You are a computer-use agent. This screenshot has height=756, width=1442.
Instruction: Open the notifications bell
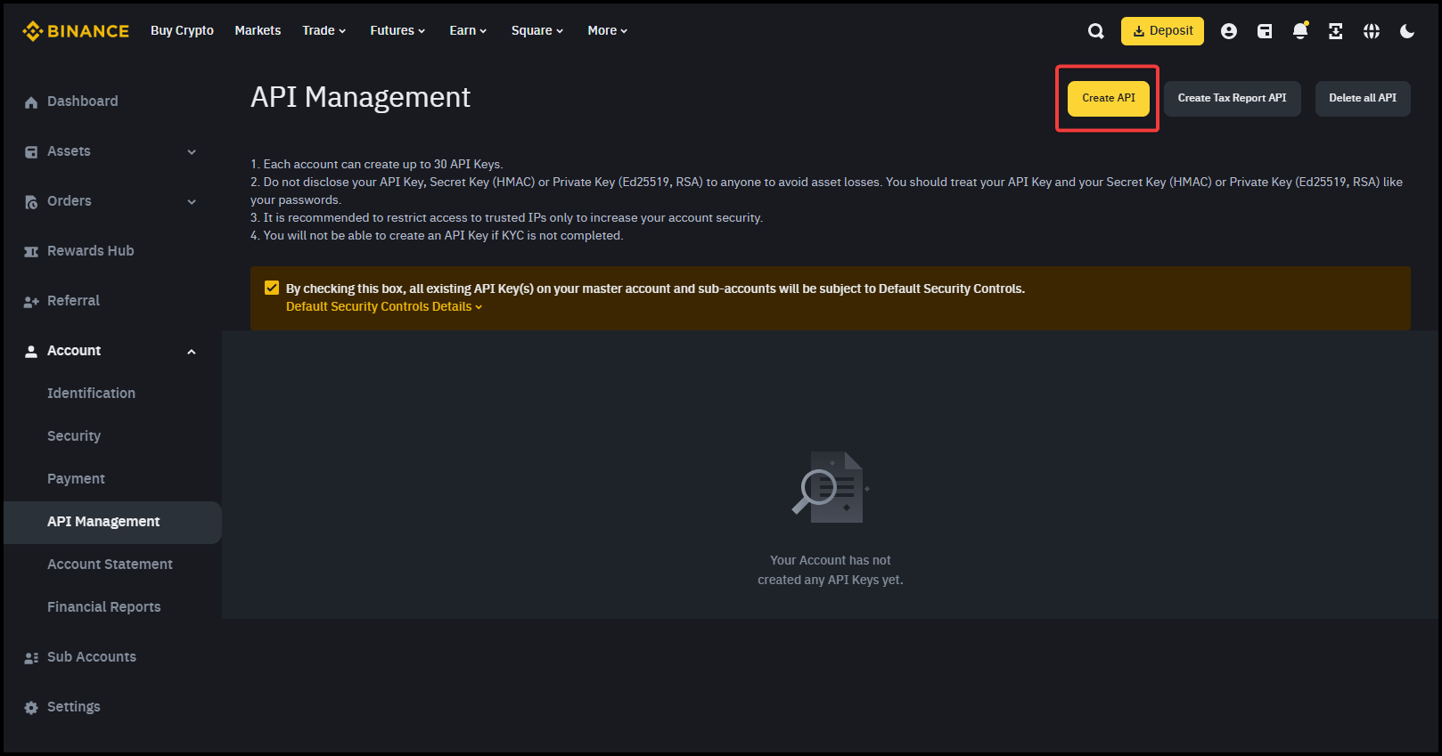click(1299, 31)
